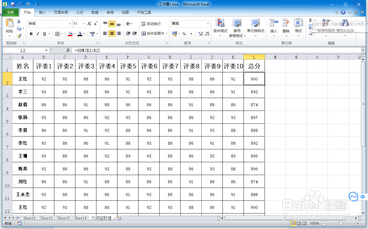
Task: Click the AutoSum sigma icon
Action: [x=311, y=21]
